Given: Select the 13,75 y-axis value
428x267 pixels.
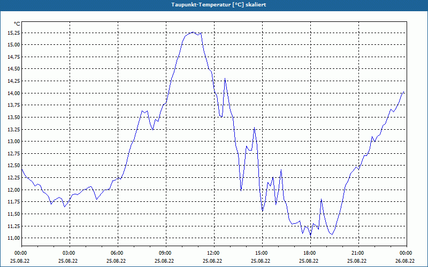Looking at the screenshot, I should click(14, 105).
